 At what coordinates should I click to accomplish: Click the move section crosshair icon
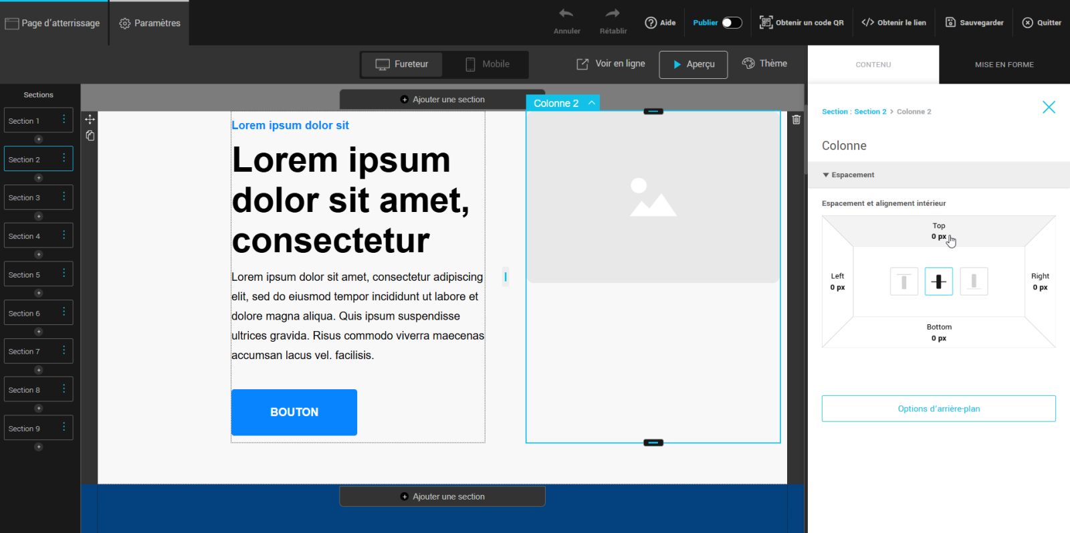coord(90,119)
